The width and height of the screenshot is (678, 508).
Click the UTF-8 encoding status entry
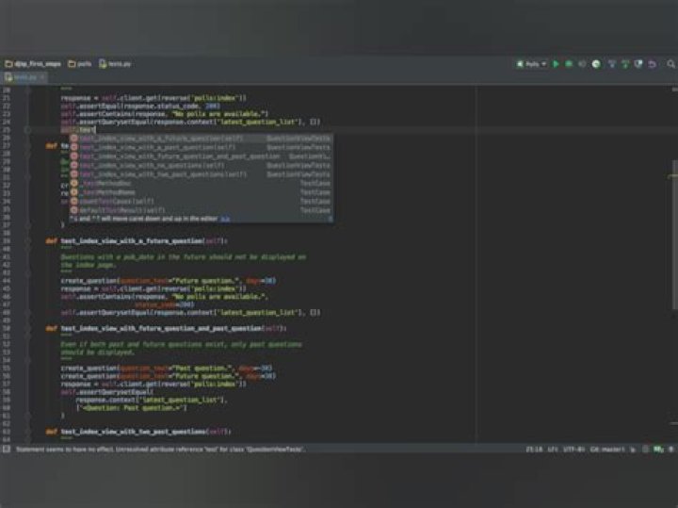click(573, 450)
